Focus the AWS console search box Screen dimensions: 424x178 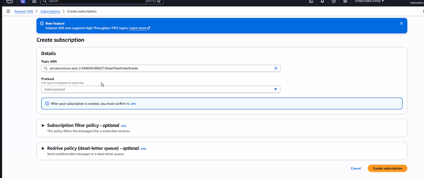point(102,2)
